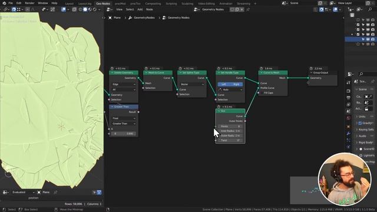Select material preview shading mode
The height and width of the screenshot is (212, 377).
coord(90,9)
